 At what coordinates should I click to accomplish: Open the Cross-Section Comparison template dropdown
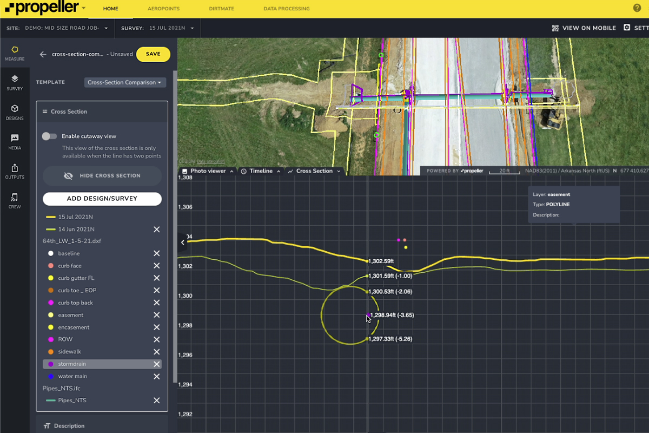(x=125, y=83)
